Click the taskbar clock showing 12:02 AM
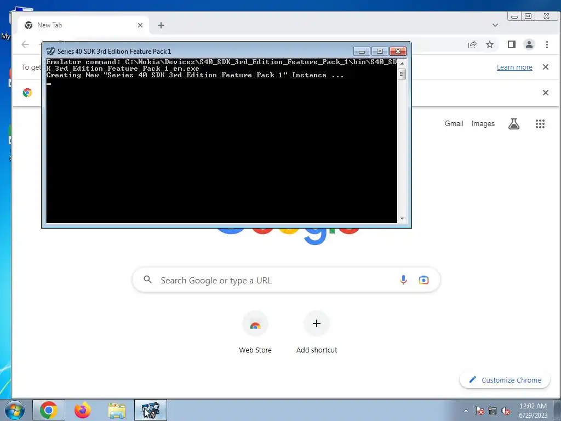This screenshot has height=421, width=561. (x=533, y=411)
